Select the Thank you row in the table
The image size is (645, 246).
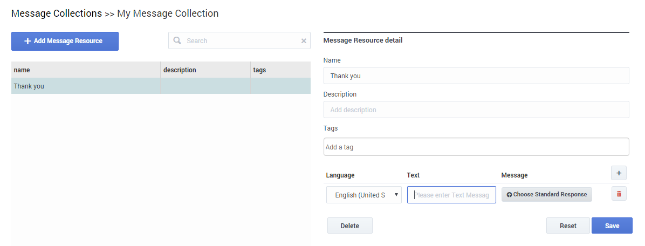pyautogui.click(x=85, y=86)
